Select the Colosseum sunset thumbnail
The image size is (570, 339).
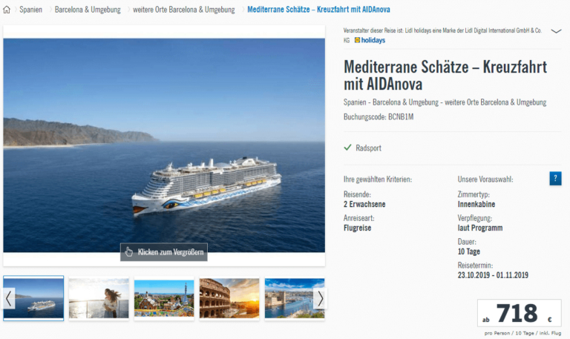pos(229,298)
